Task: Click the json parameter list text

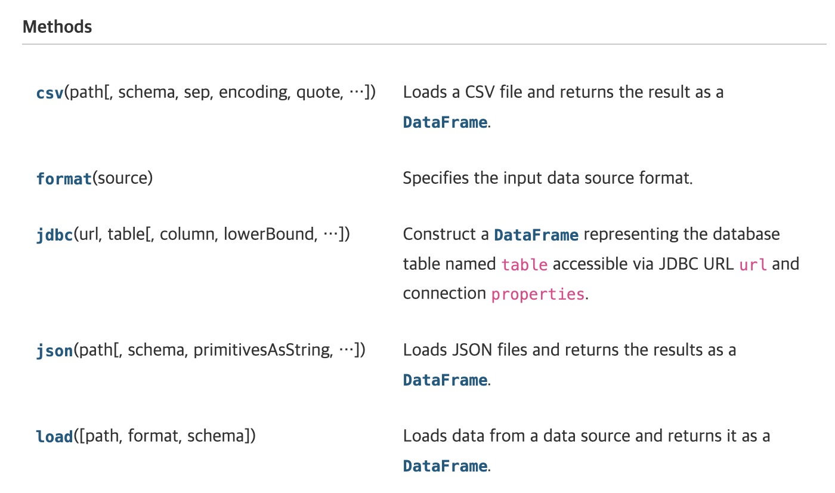Action: (x=219, y=350)
